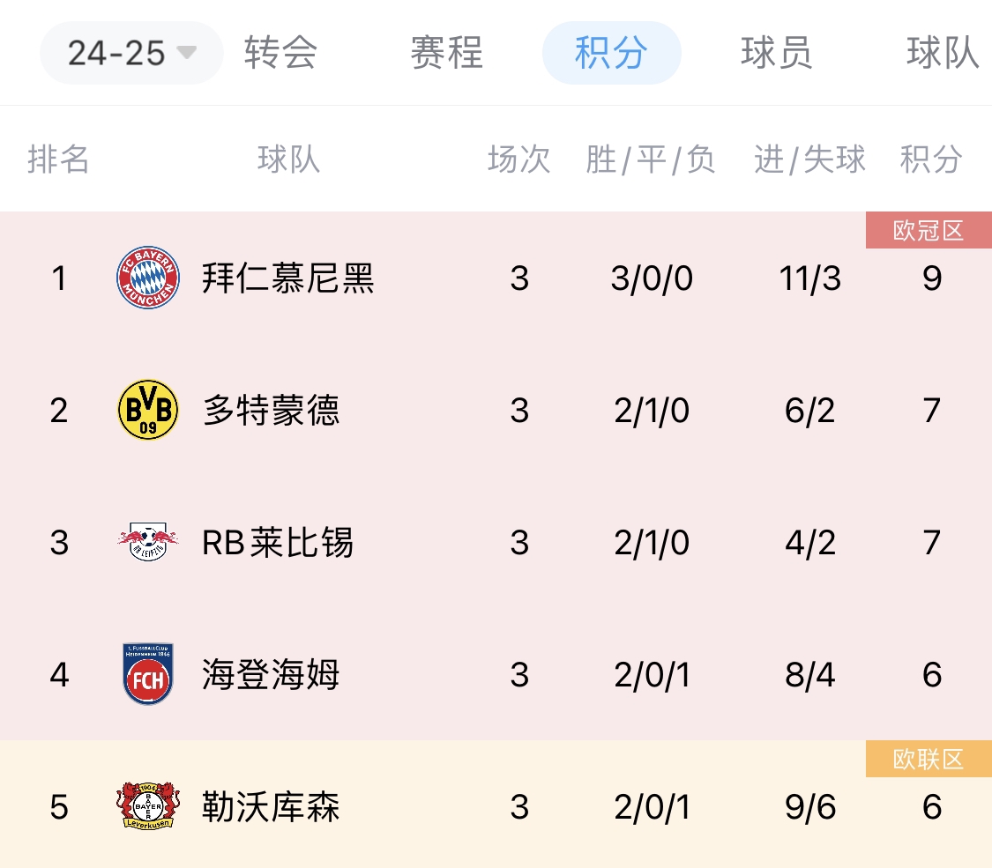The height and width of the screenshot is (868, 992).
Task: Select the 积分 standings tab
Action: [x=612, y=53]
